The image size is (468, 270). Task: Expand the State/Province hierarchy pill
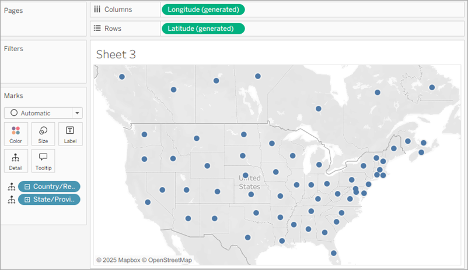[27, 200]
